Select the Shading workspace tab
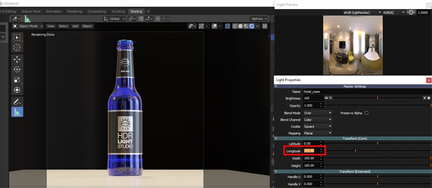The image size is (432, 188). pos(136,11)
